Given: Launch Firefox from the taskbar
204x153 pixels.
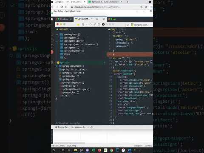Looking at the screenshot, I should 99,150.
